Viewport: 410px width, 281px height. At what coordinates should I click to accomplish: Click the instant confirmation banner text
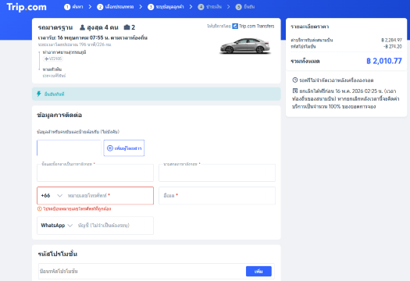[x=54, y=94]
